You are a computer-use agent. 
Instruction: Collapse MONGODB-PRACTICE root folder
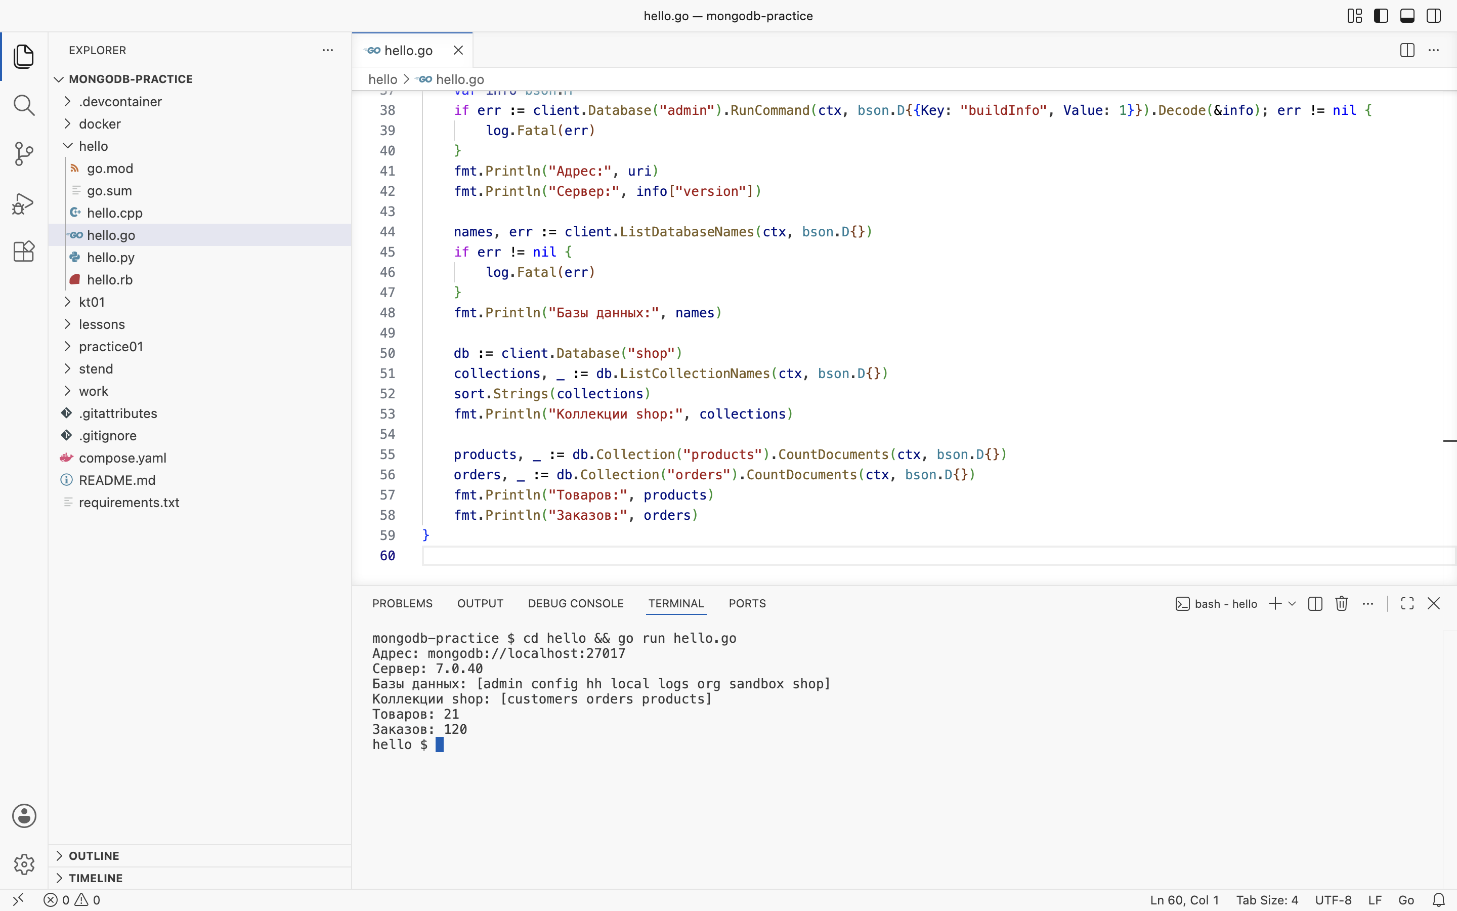click(199, 79)
